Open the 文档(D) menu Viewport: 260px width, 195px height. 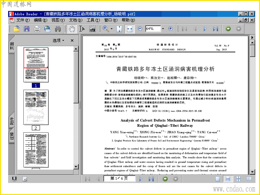pos(76,20)
